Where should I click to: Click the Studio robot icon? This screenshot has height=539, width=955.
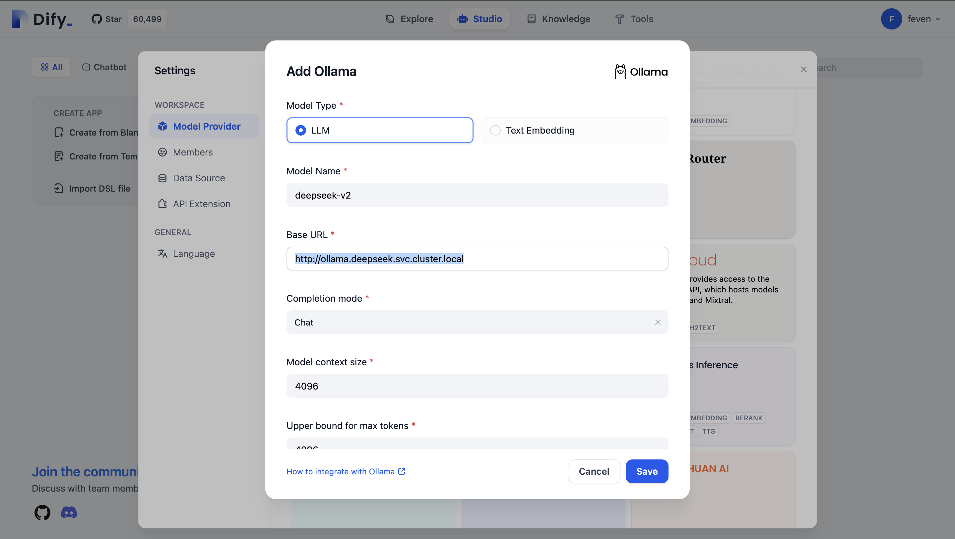click(462, 19)
